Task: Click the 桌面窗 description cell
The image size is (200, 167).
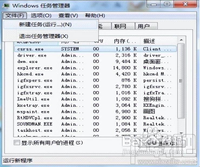Action: tap(156, 62)
